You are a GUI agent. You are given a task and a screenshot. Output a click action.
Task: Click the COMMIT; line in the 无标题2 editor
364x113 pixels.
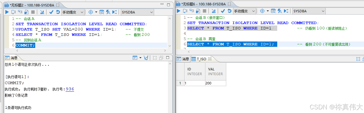(25, 45)
